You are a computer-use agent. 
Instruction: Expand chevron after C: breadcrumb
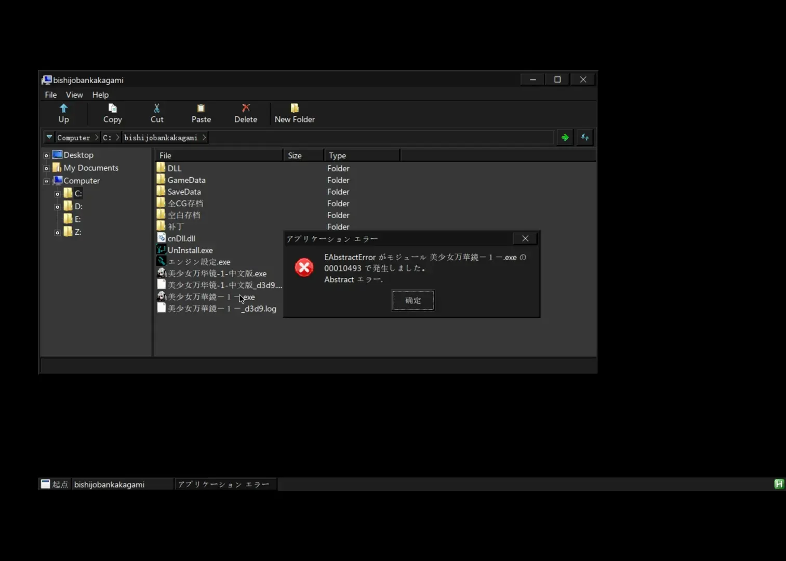(118, 138)
